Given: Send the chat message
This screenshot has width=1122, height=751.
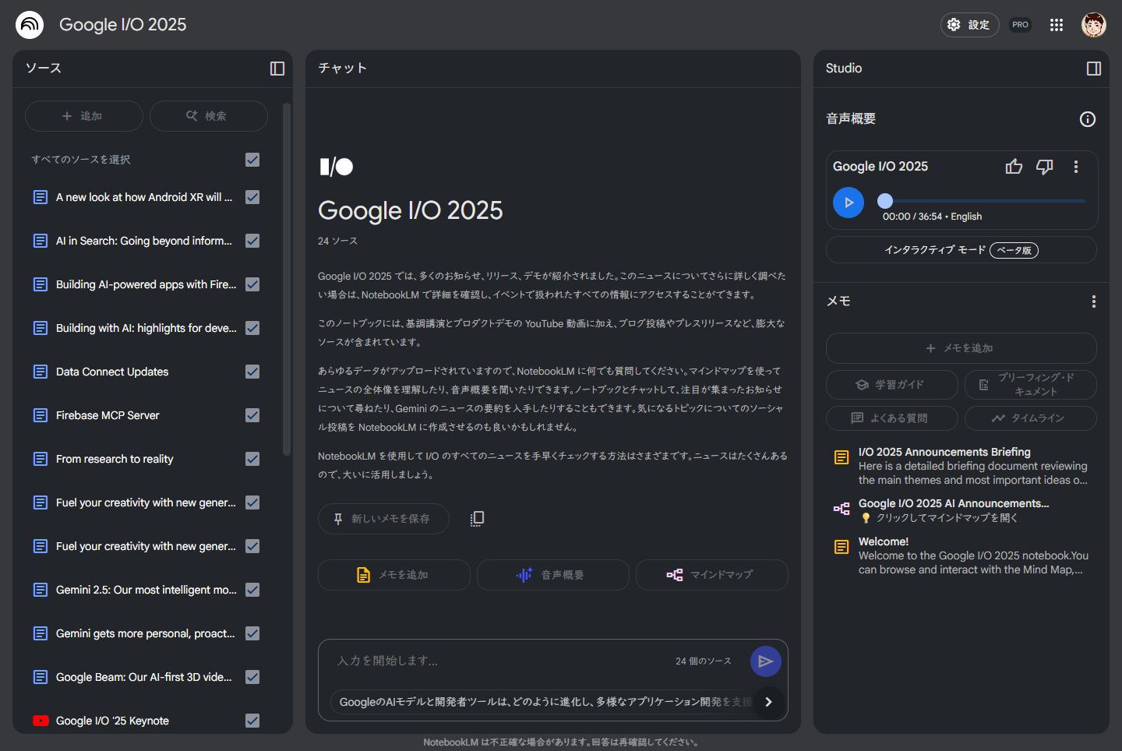Looking at the screenshot, I should click(766, 661).
